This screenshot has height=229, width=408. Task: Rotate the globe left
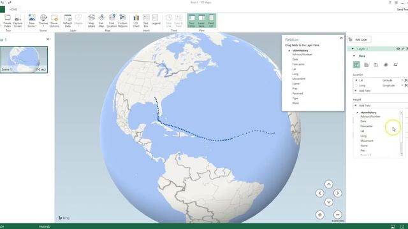tap(320, 193)
